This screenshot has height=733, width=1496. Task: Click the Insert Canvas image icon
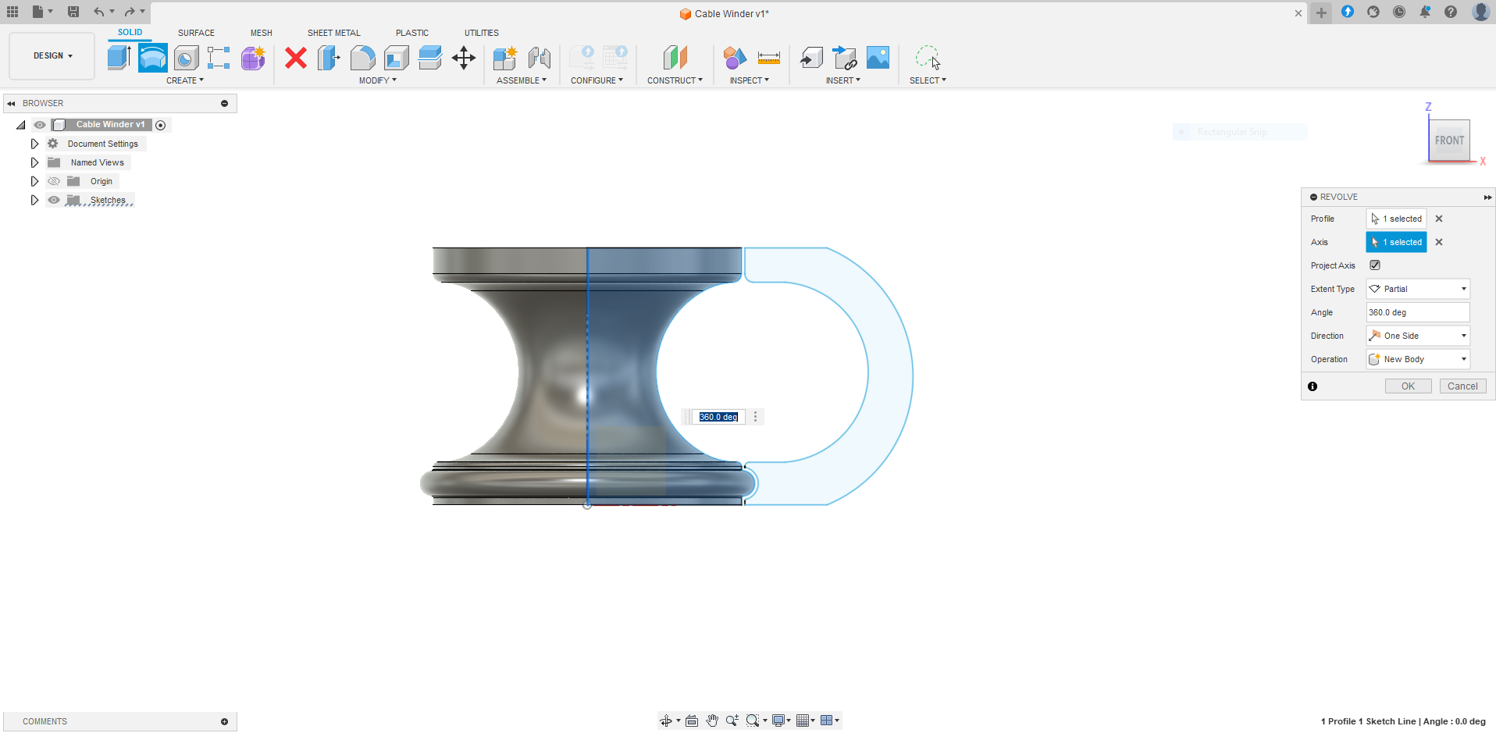pos(878,58)
